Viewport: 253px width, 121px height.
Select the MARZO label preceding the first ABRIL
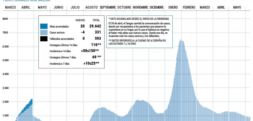tap(11, 7)
